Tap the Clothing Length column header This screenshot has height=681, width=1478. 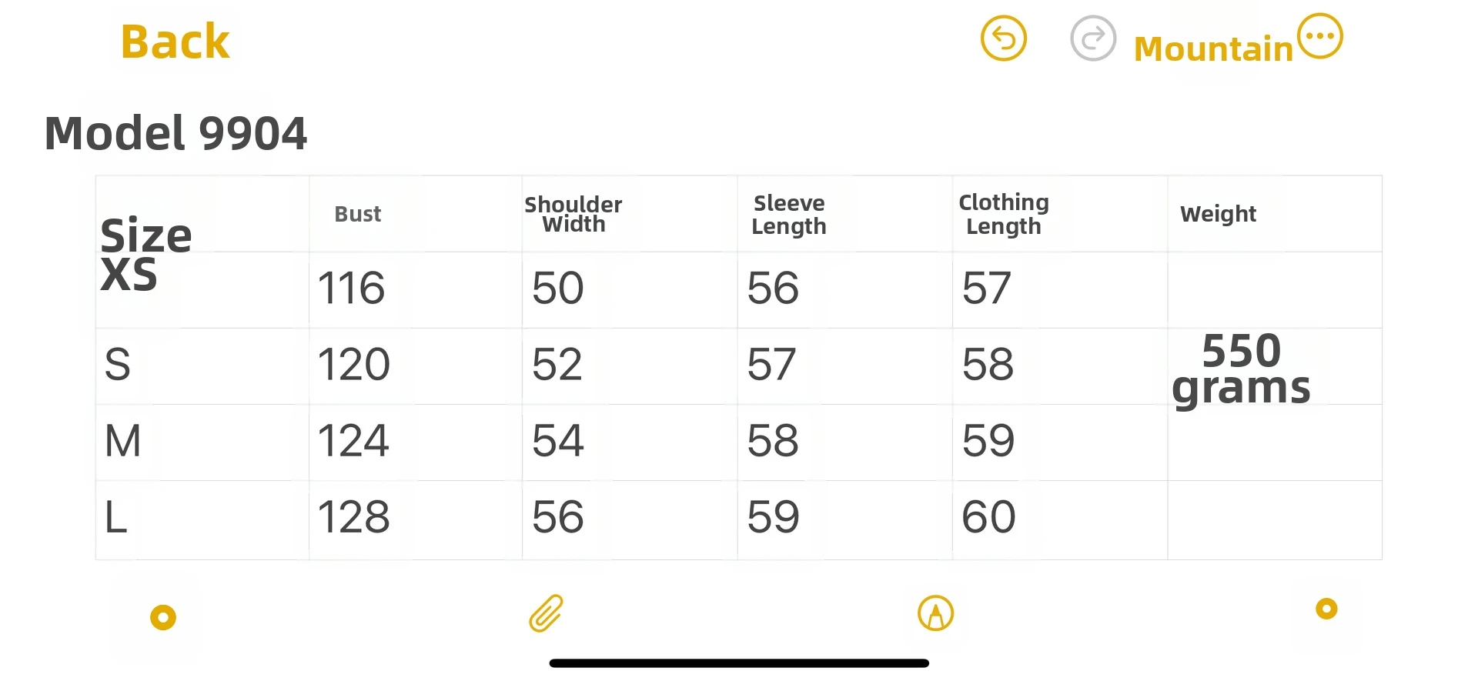pyautogui.click(x=1004, y=214)
